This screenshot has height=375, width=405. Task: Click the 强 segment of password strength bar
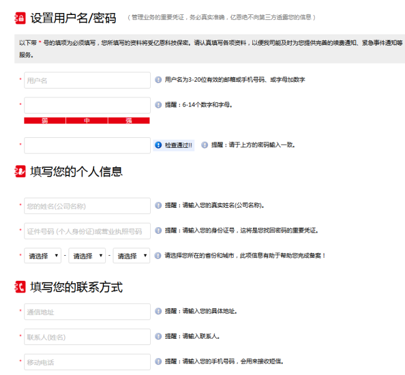click(129, 120)
